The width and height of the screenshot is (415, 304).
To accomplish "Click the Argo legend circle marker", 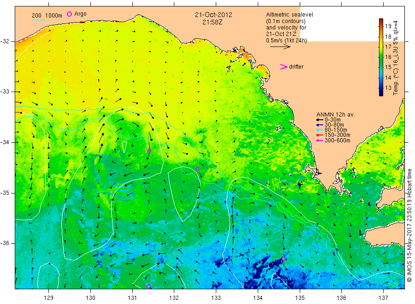I will [69, 14].
